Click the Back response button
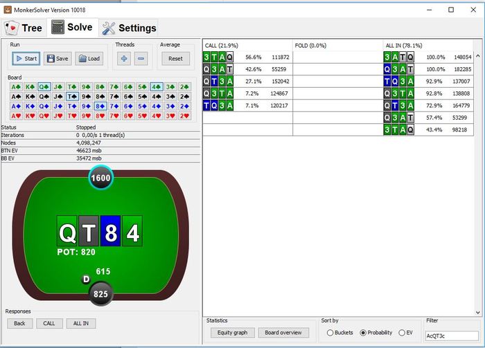The image size is (485, 348). click(19, 323)
